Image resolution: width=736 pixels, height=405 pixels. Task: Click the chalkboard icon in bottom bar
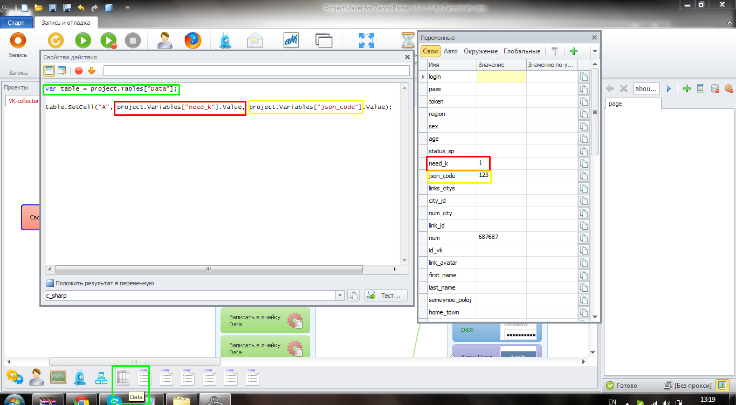(x=58, y=377)
